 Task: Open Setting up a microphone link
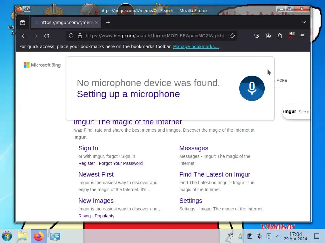128,94
